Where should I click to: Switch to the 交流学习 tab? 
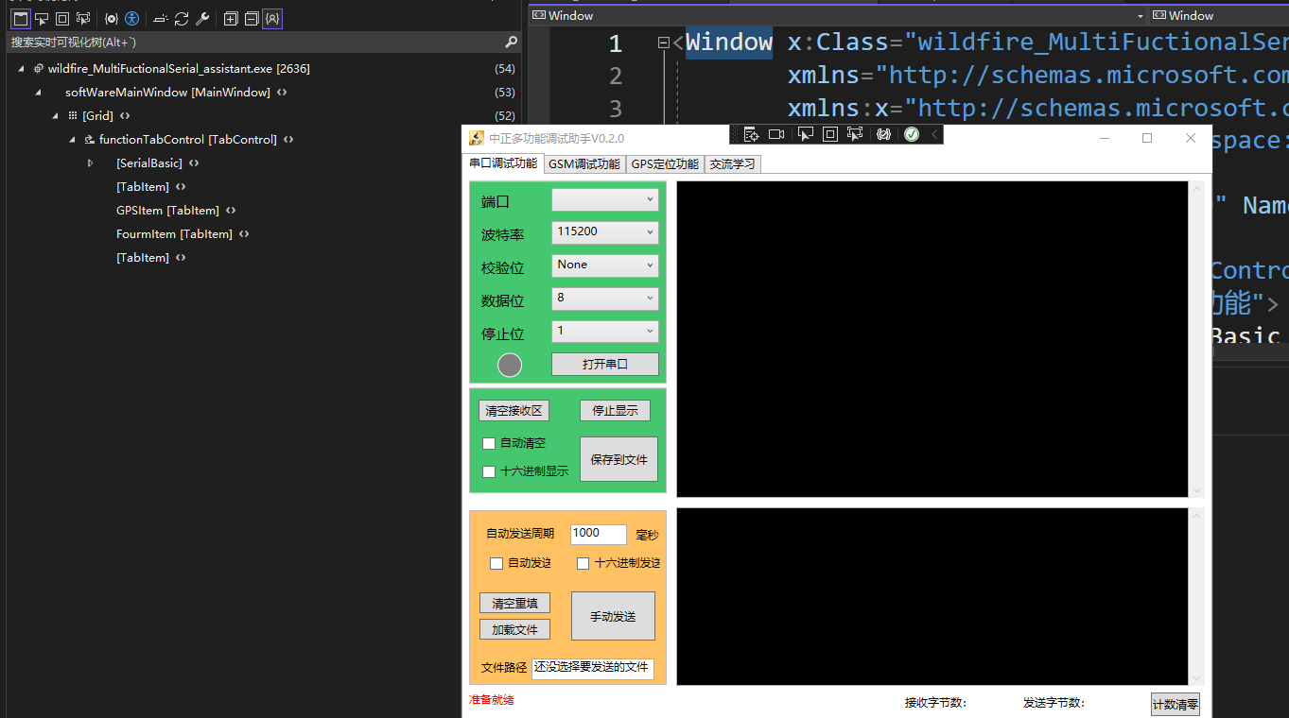point(733,163)
